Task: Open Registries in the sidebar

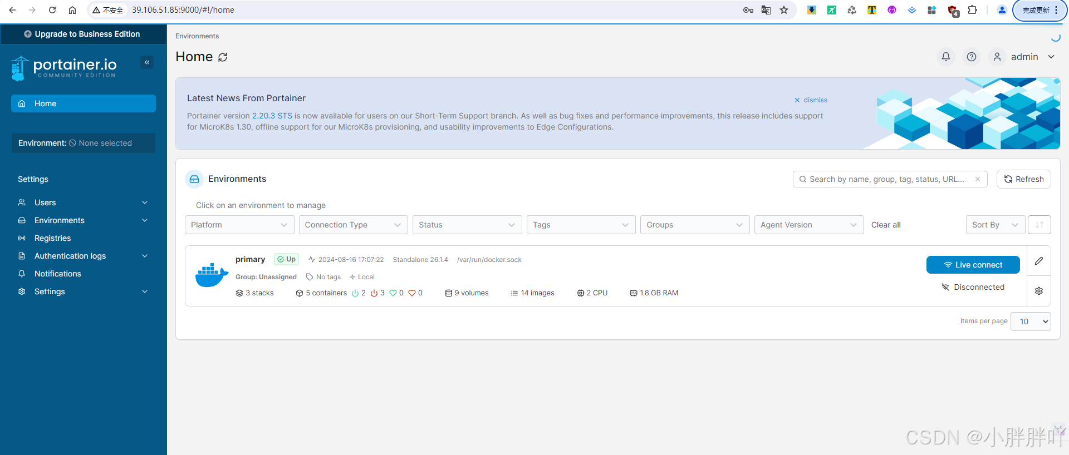Action: click(84, 238)
